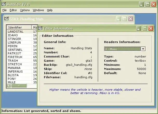Image resolution: width=158 pixels, height=114 pixels.
Task: Click the Skip value 'None'
Action: pos(88,69)
